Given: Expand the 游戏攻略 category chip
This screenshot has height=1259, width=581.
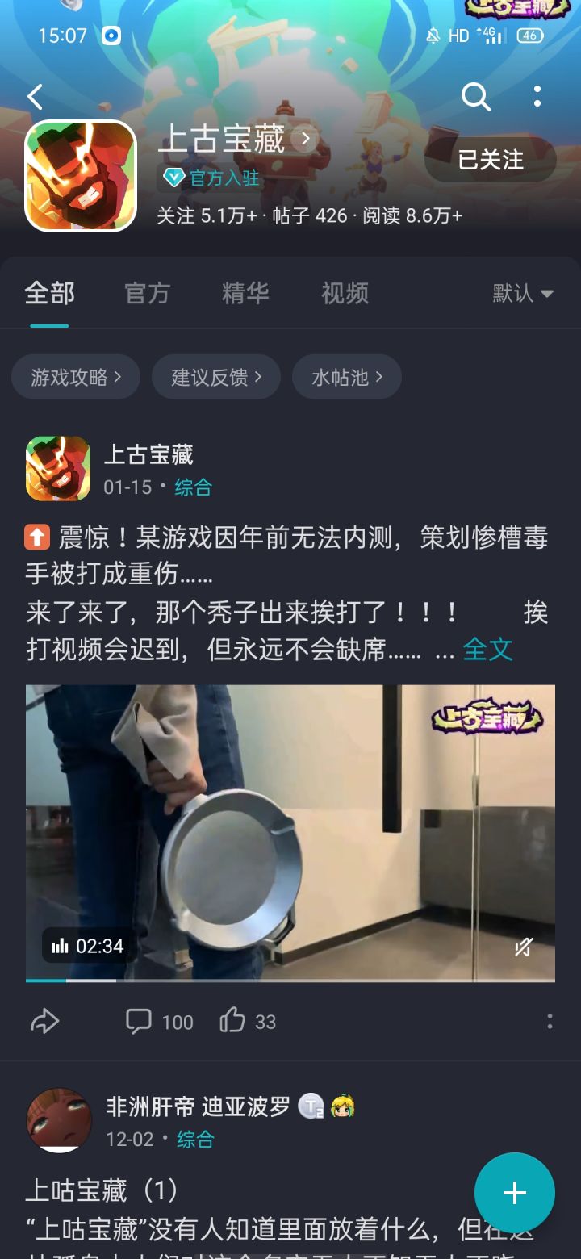Looking at the screenshot, I should pyautogui.click(x=76, y=377).
